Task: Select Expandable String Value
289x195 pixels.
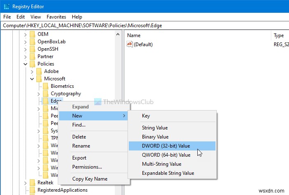Action: [172, 173]
